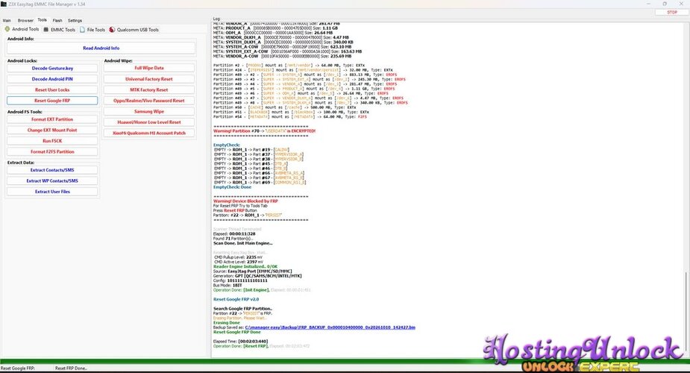Switch to the Main tab
Screen dimensions: 690x373
pyautogui.click(x=7, y=20)
